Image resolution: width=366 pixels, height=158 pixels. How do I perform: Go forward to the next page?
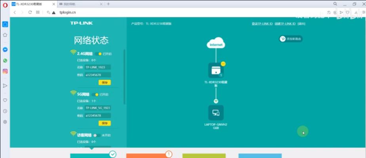point(23,12)
